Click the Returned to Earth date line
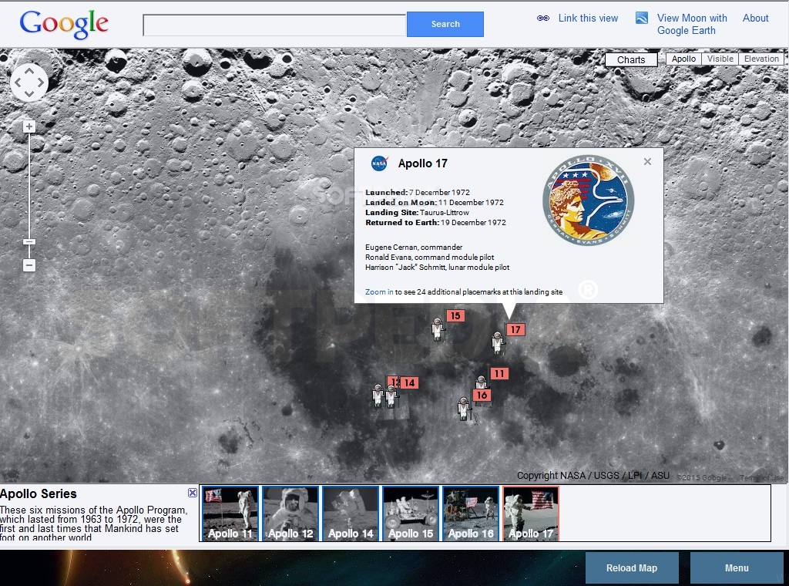 436,223
